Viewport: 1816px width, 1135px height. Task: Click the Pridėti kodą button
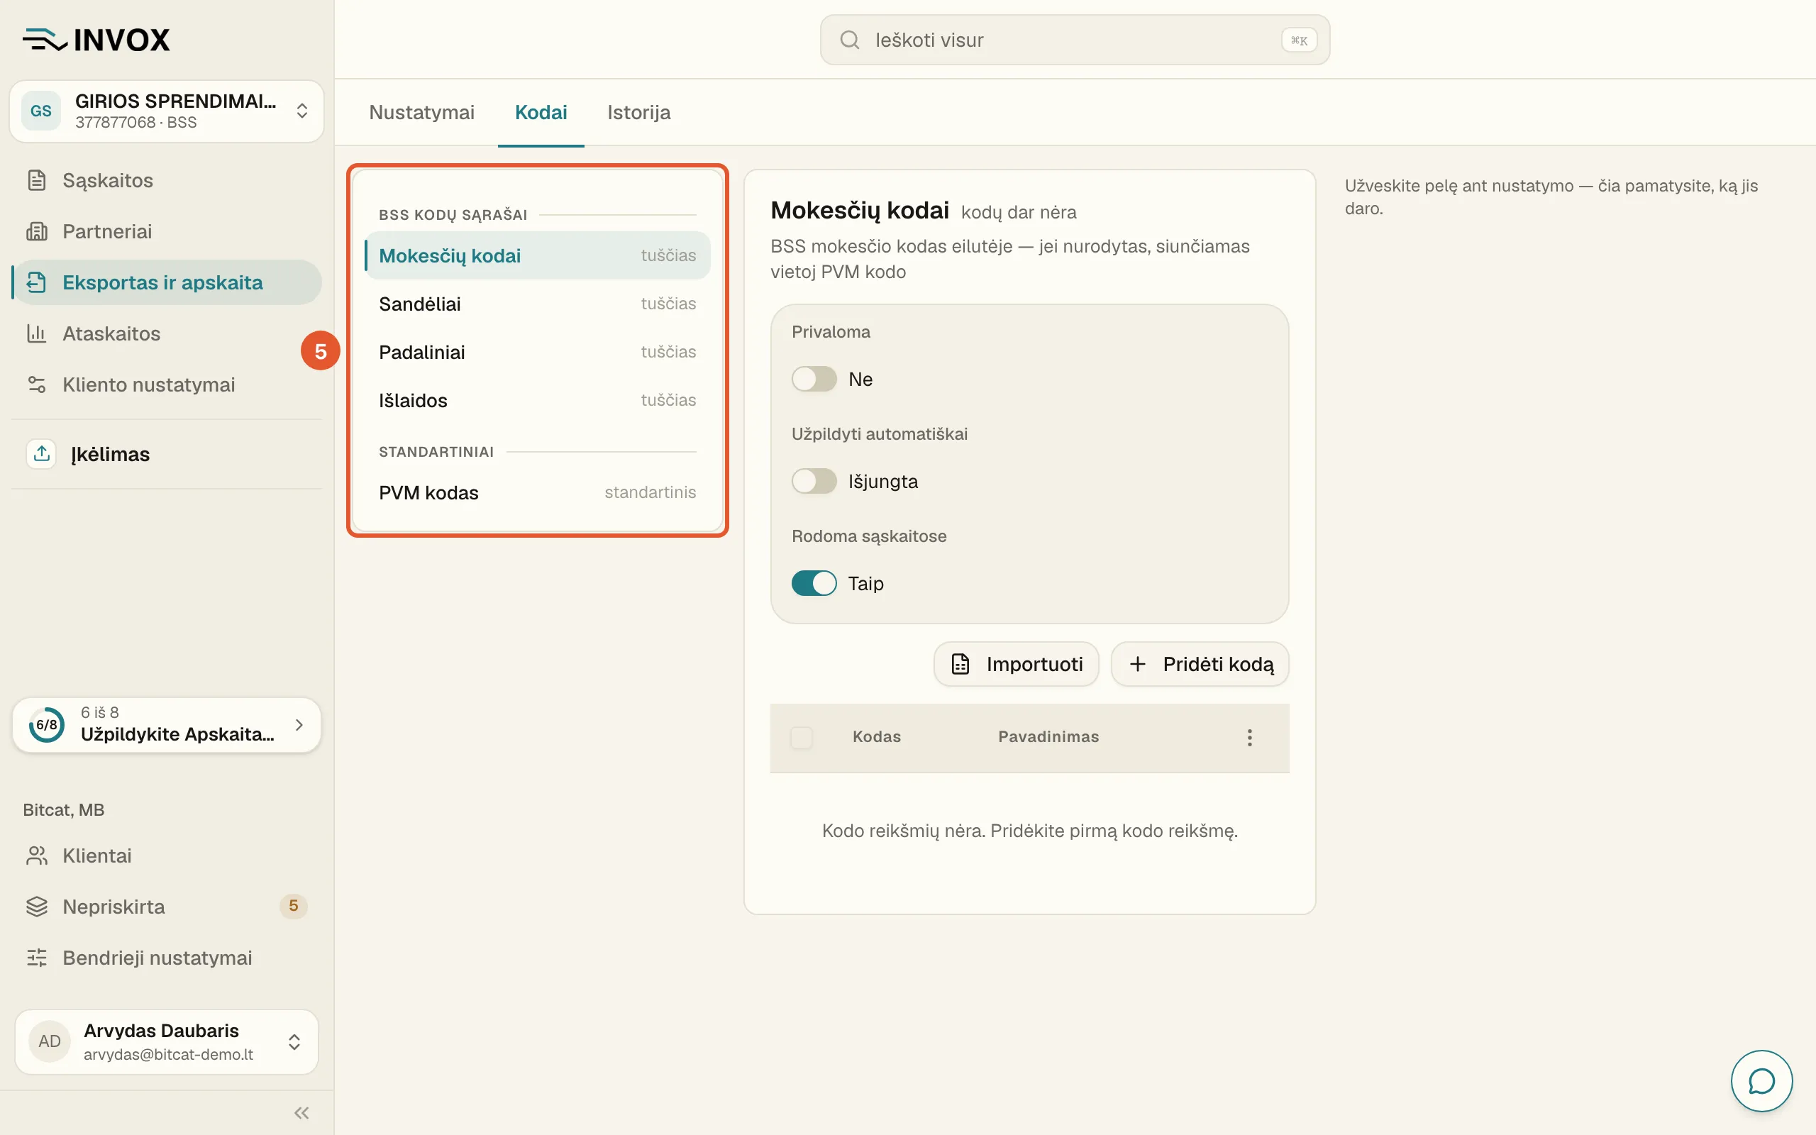point(1200,665)
